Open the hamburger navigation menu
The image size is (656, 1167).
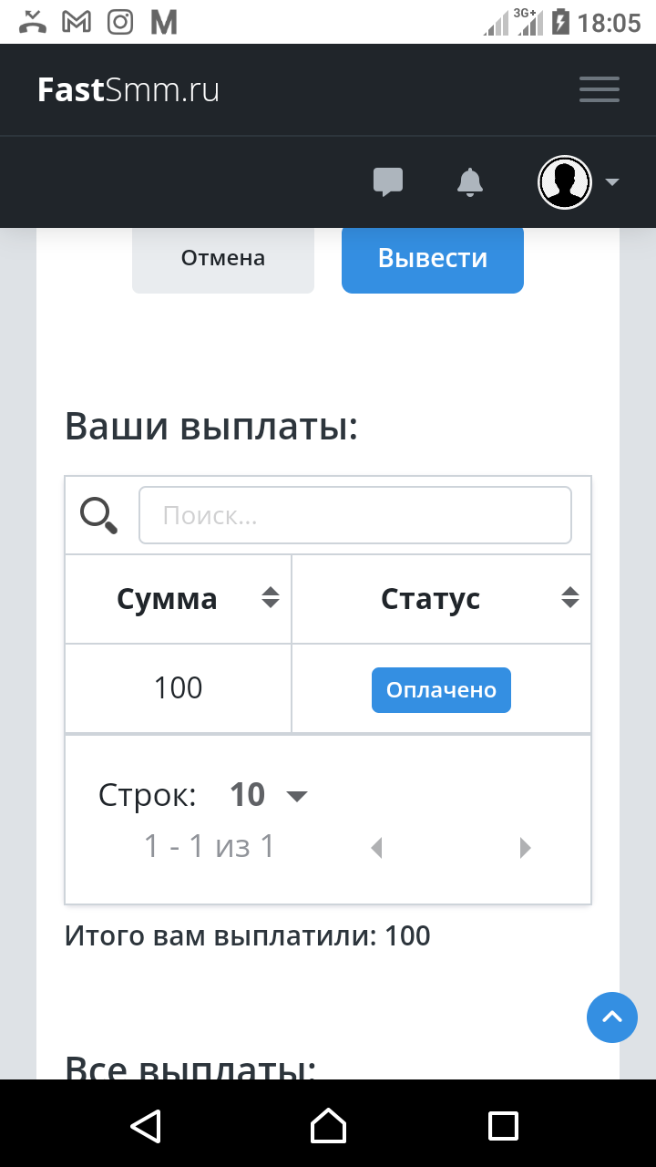coord(600,89)
